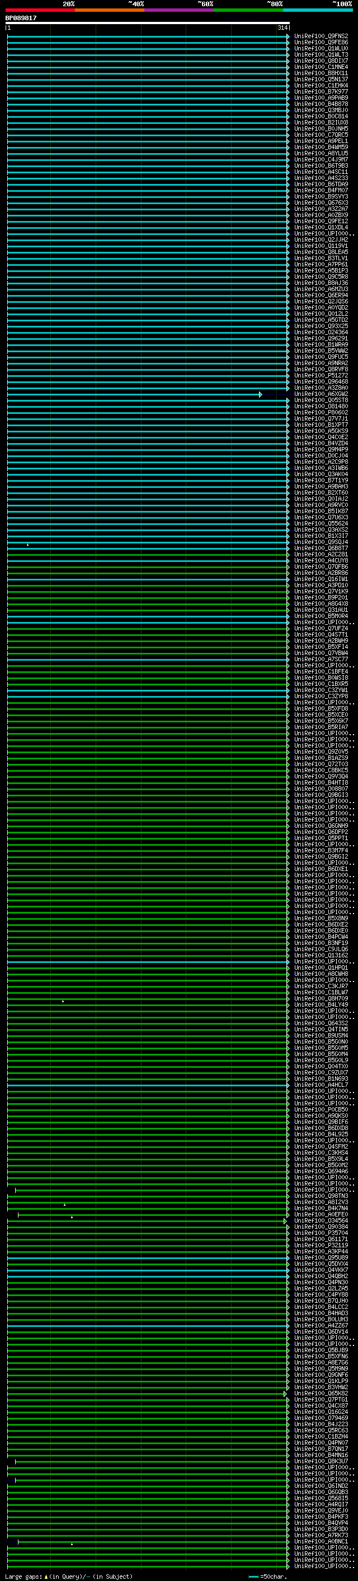Click label UniRef100_A7SC77
The height and width of the screenshot is (1581, 358).
tap(321, 659)
